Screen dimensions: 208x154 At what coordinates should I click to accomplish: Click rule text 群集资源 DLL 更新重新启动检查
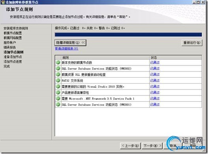tap(84, 75)
